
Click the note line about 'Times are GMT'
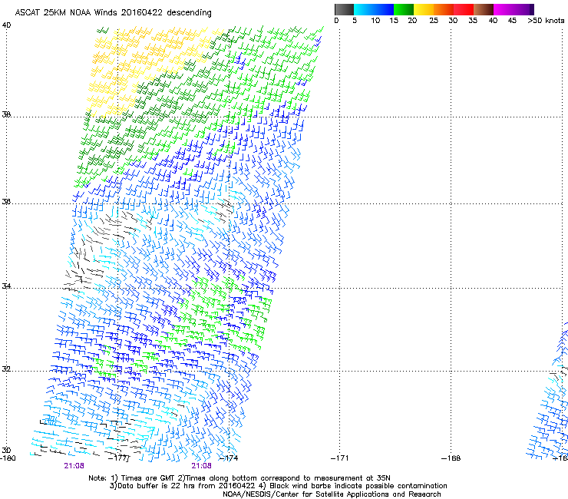coord(239,478)
